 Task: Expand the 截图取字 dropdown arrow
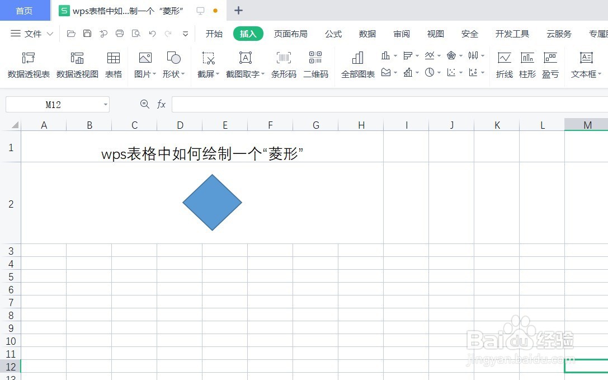click(262, 74)
